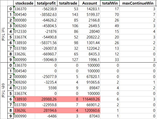Select the Account cell showing 1996.1
The image size is (157, 119).
tap(90, 60)
